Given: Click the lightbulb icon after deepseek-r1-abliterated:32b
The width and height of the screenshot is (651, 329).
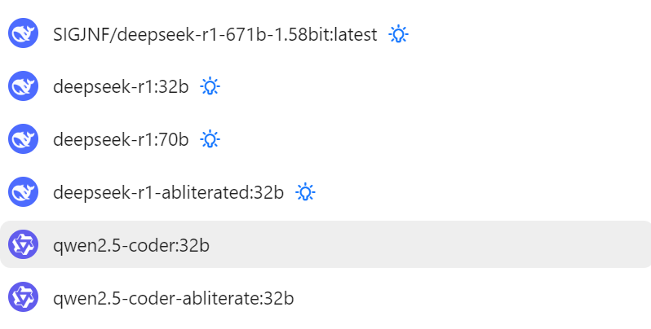Looking at the screenshot, I should (305, 192).
